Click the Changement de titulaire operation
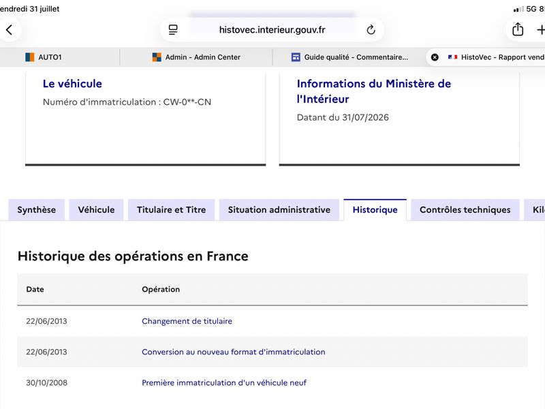545x409 pixels. tap(187, 321)
